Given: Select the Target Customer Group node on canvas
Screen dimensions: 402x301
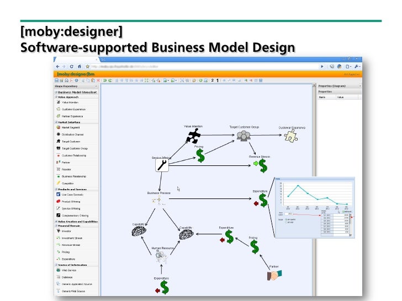Looking at the screenshot, I should pos(244,136).
